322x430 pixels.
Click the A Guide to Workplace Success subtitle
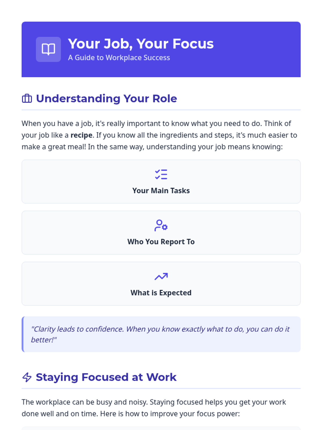[x=119, y=58]
